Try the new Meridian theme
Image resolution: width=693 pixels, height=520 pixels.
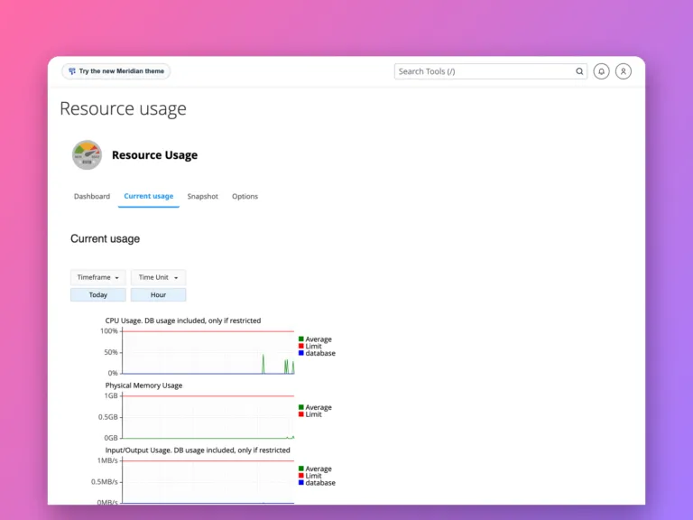pyautogui.click(x=116, y=70)
